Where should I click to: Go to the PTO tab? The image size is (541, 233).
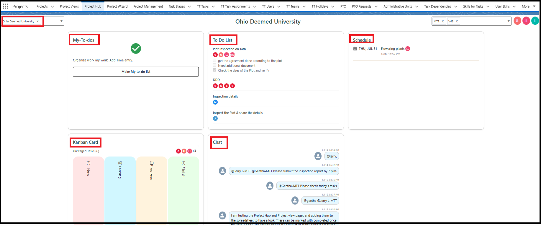click(x=343, y=6)
